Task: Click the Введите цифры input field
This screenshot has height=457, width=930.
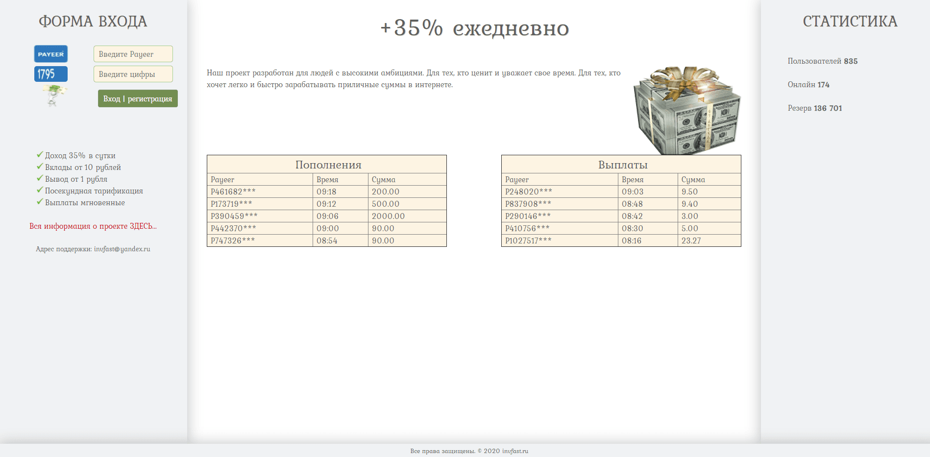Action: click(x=133, y=74)
